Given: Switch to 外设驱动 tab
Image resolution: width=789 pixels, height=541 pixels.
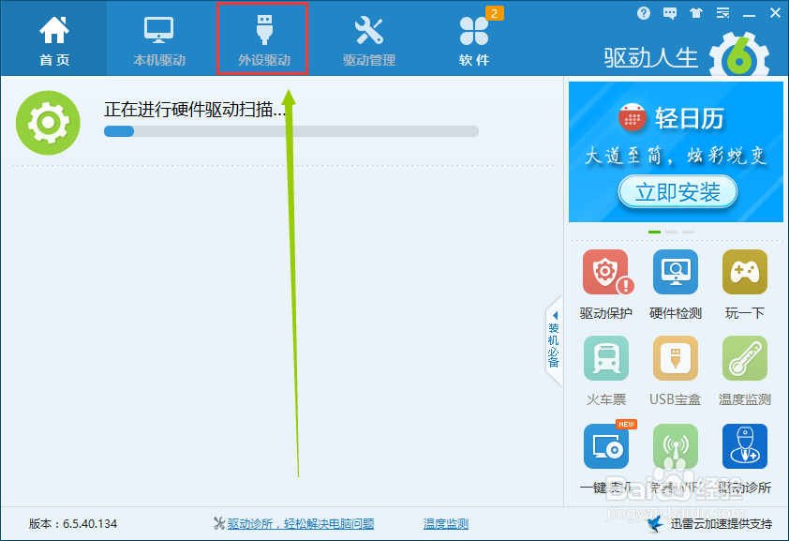Looking at the screenshot, I should (x=263, y=38).
